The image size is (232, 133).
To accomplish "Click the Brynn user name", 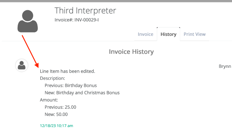I will point(225,66).
